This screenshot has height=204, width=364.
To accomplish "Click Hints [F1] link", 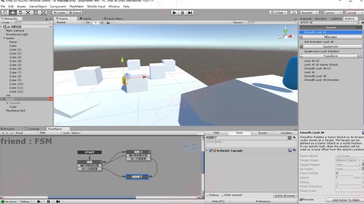I will tap(218, 201).
